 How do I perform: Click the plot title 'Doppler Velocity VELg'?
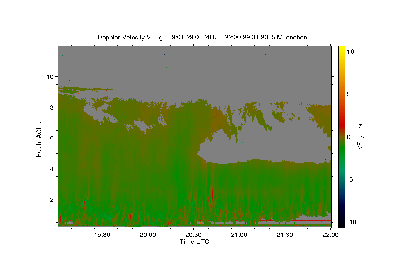point(130,37)
